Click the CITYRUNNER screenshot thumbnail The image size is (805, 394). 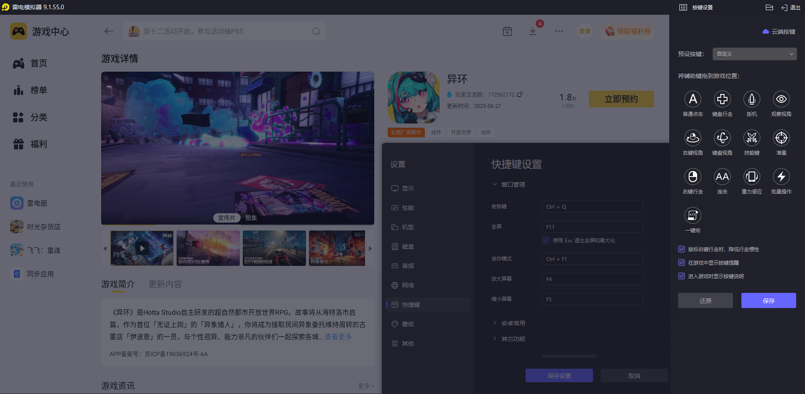point(274,248)
